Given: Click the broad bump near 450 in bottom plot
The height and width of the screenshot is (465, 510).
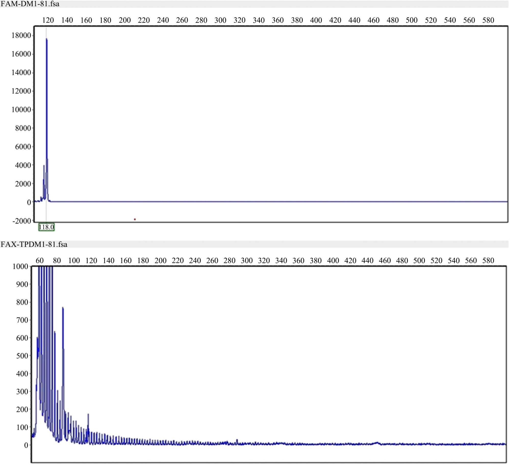Looking at the screenshot, I should [377, 443].
